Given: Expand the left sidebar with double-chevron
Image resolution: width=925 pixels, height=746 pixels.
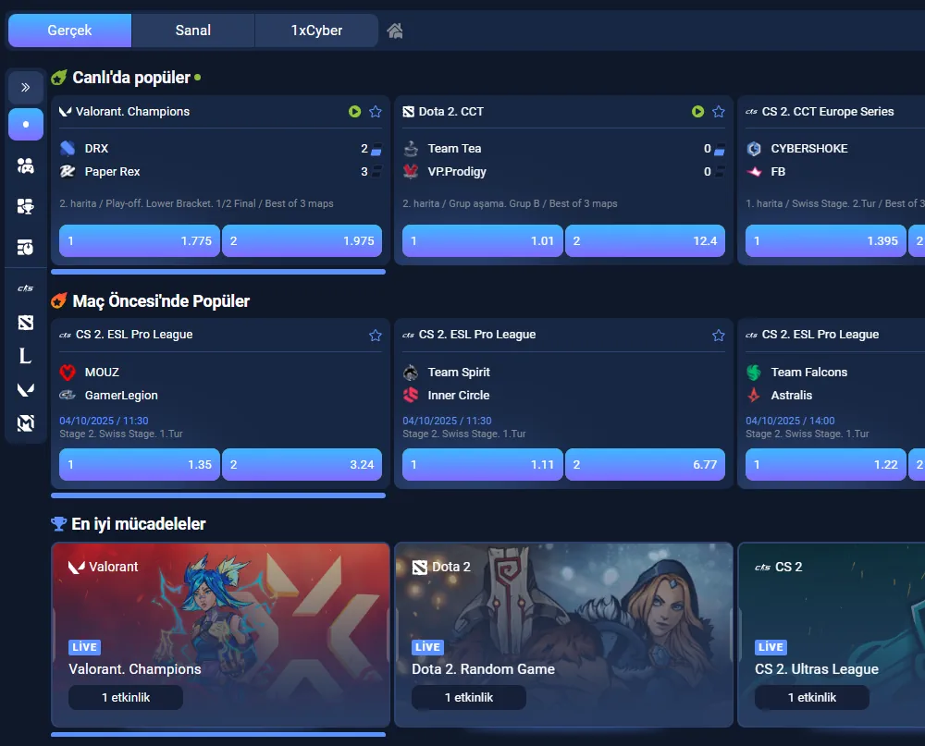Looking at the screenshot, I should (25, 87).
